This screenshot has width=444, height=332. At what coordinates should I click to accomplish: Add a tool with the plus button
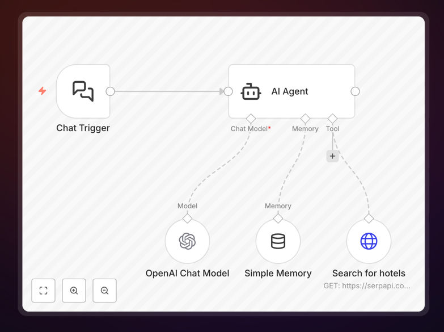point(332,156)
